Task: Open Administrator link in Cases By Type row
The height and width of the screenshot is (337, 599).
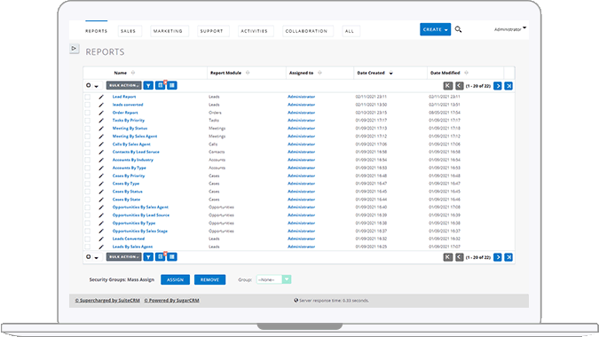Action: pos(301,184)
